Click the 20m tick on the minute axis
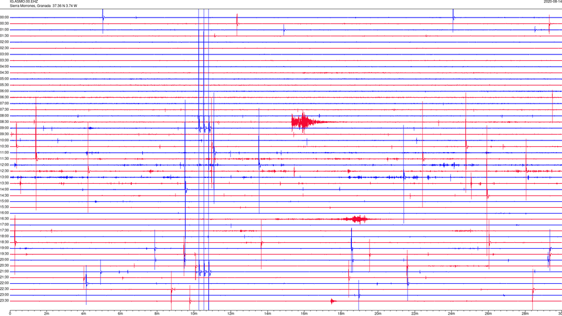The width and height of the screenshot is (562, 316). (x=378, y=314)
